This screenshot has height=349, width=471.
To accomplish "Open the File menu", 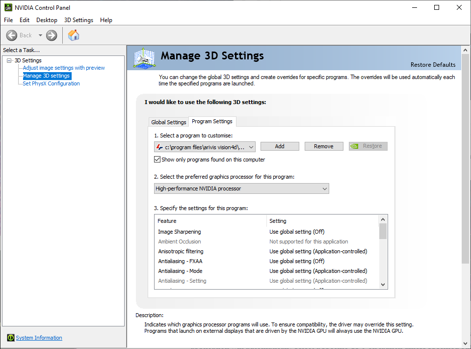I will point(8,20).
